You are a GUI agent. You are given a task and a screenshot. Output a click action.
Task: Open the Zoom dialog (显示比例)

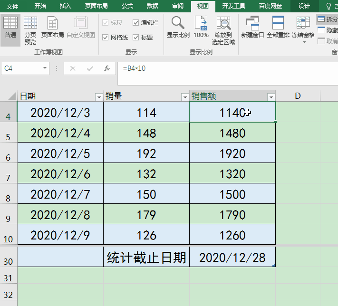(x=178, y=28)
